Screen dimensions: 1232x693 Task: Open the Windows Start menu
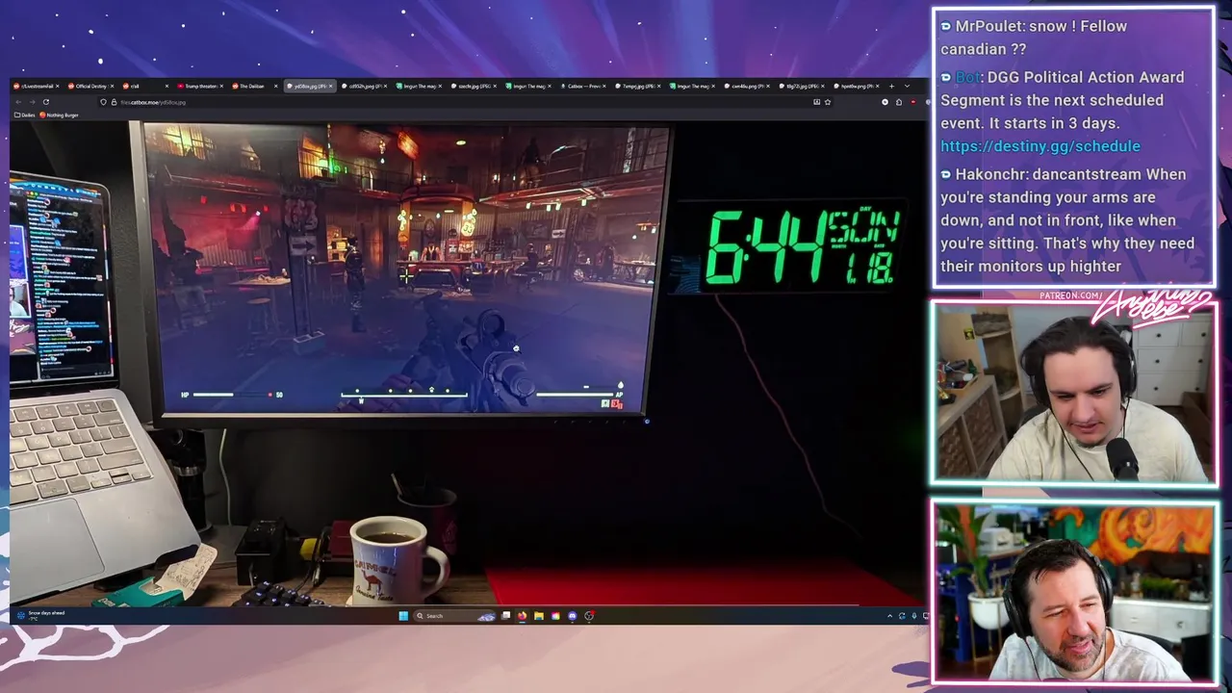point(403,616)
